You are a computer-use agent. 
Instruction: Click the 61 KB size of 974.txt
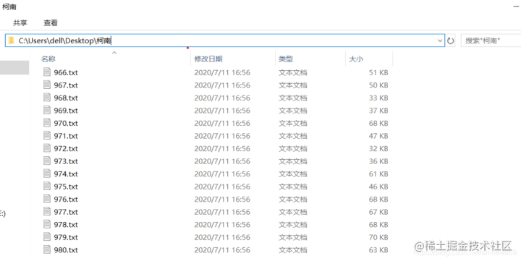pos(378,174)
